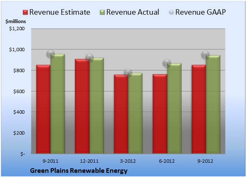Viewport: 246px width, 177px height.
Task: Click the $600 y-axis label
Action: pyautogui.click(x=19, y=91)
